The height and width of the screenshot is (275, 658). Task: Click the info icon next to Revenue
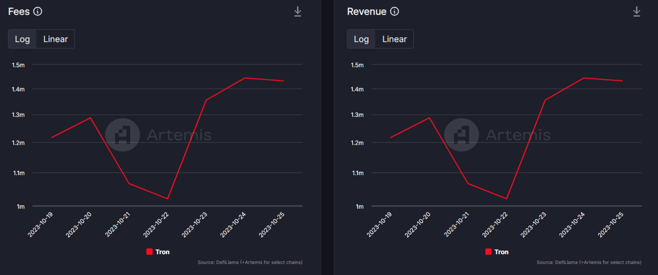point(395,12)
